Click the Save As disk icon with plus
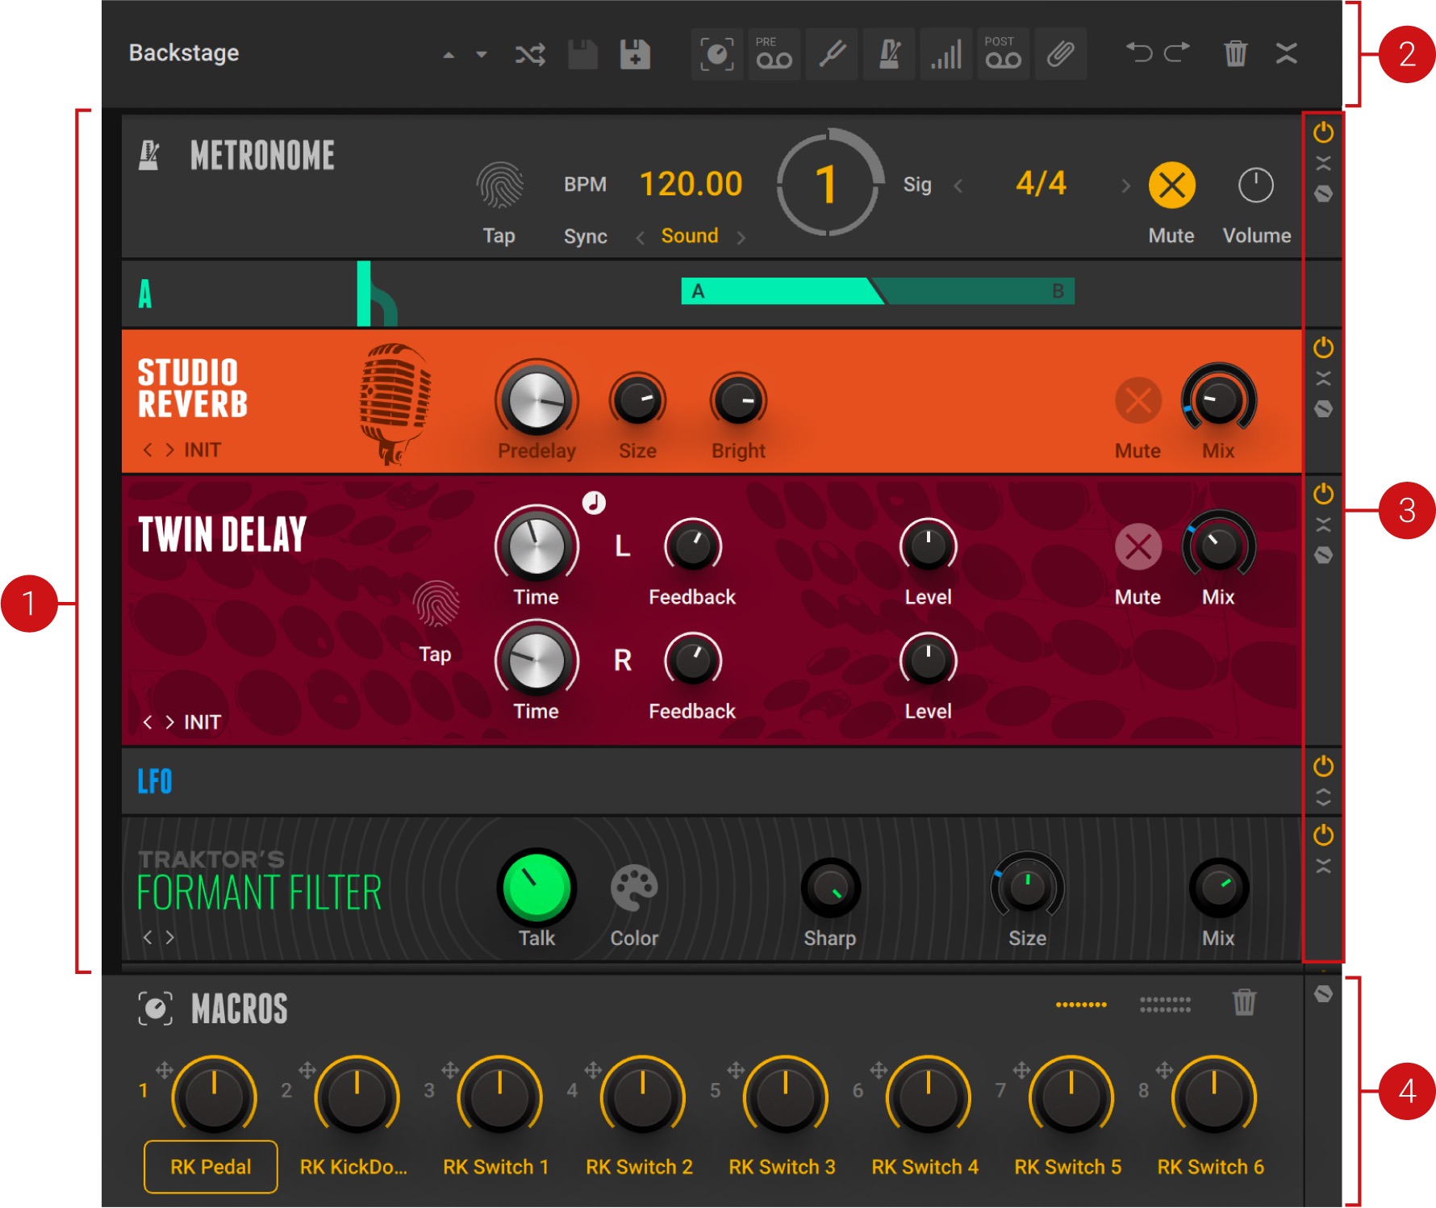Viewport: 1436px width, 1208px height. pyautogui.click(x=635, y=55)
